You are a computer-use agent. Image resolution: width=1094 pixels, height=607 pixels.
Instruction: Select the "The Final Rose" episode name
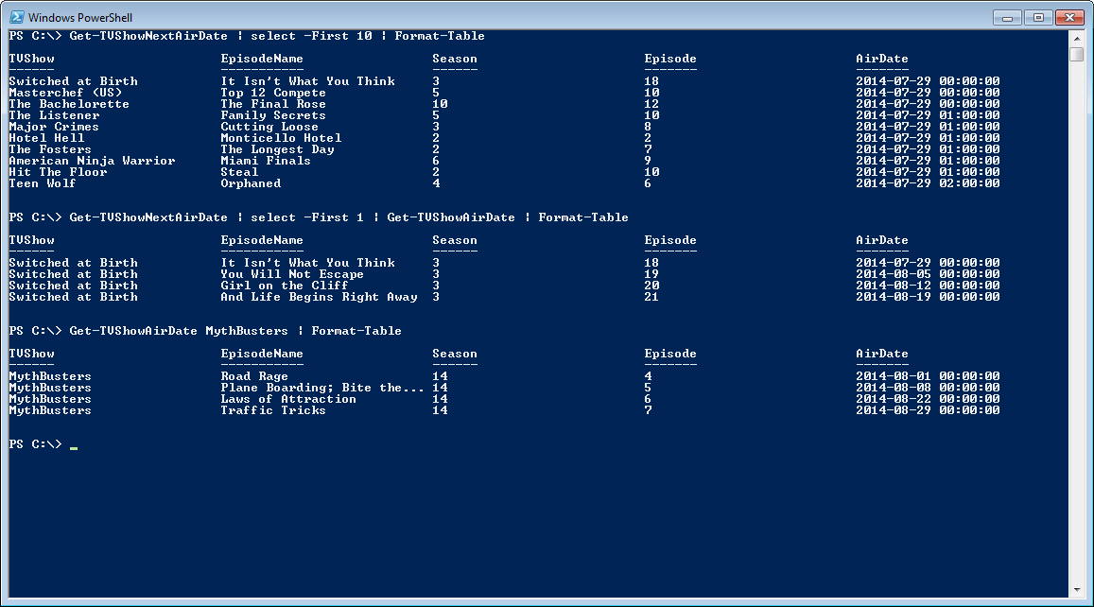pos(273,104)
